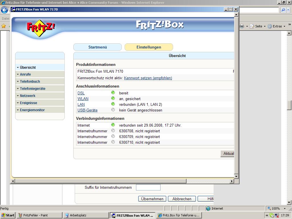
Task: Click the Suffix für Internetrufnummern input field
Action: [x=148, y=187]
